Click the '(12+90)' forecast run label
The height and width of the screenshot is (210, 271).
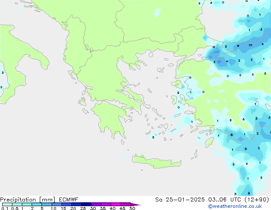coord(256,200)
